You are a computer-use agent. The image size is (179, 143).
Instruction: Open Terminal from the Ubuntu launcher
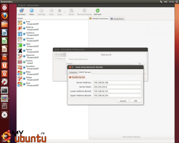[x=5, y=90]
